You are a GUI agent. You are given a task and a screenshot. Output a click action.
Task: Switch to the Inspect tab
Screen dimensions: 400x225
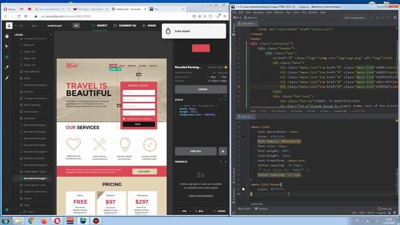(x=99, y=26)
